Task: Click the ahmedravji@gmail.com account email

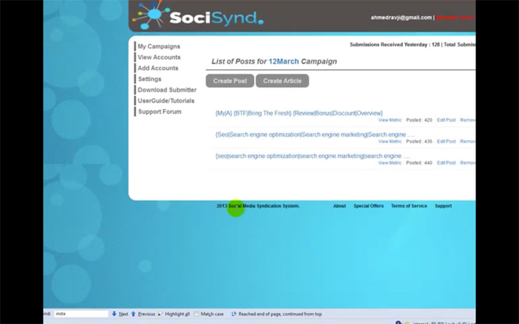Action: 401,17
